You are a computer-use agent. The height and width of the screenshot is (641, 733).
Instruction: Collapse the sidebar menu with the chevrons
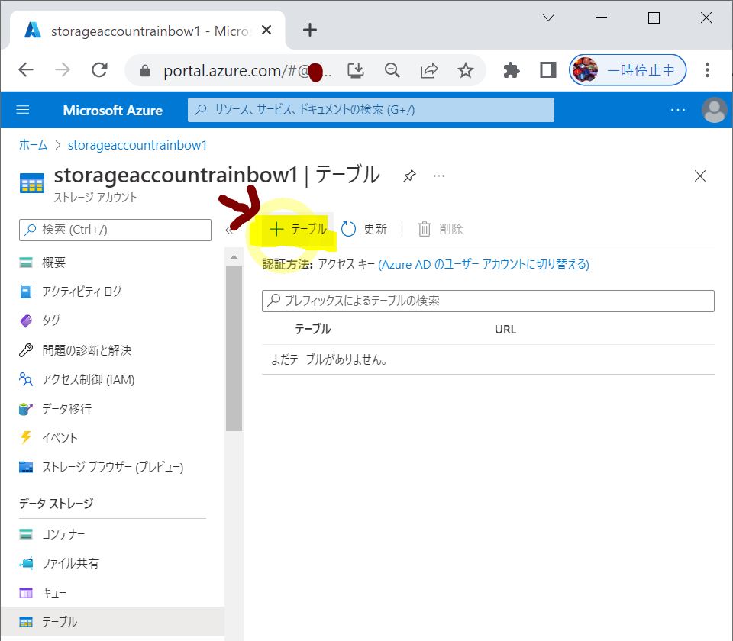coord(228,230)
